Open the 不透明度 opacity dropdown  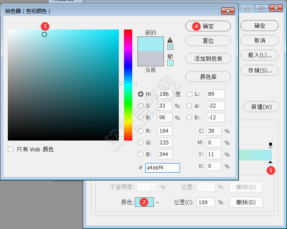[154, 187]
